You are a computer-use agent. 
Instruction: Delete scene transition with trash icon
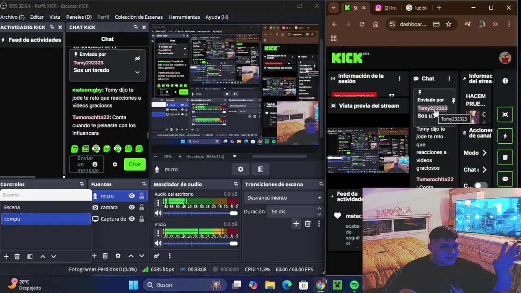(x=308, y=223)
